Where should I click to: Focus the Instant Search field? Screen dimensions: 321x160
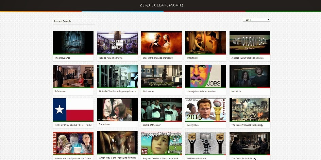click(74, 21)
